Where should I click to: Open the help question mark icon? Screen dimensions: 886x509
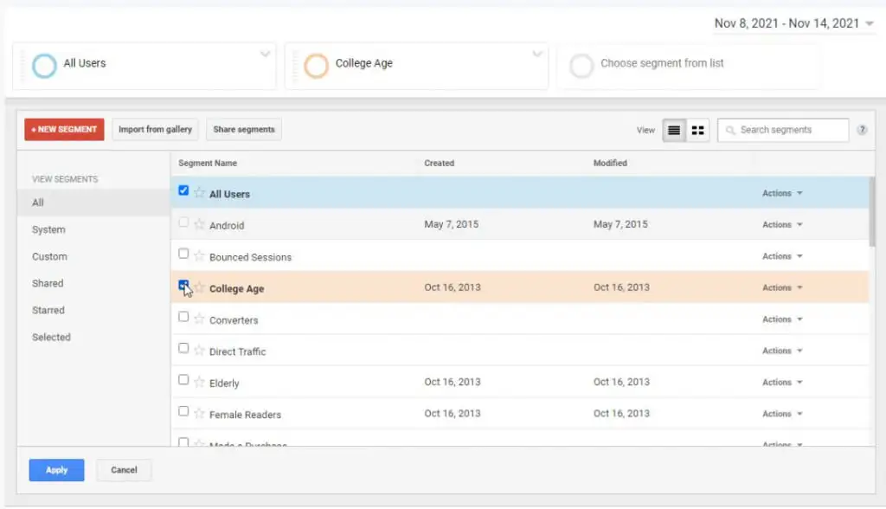click(x=862, y=130)
